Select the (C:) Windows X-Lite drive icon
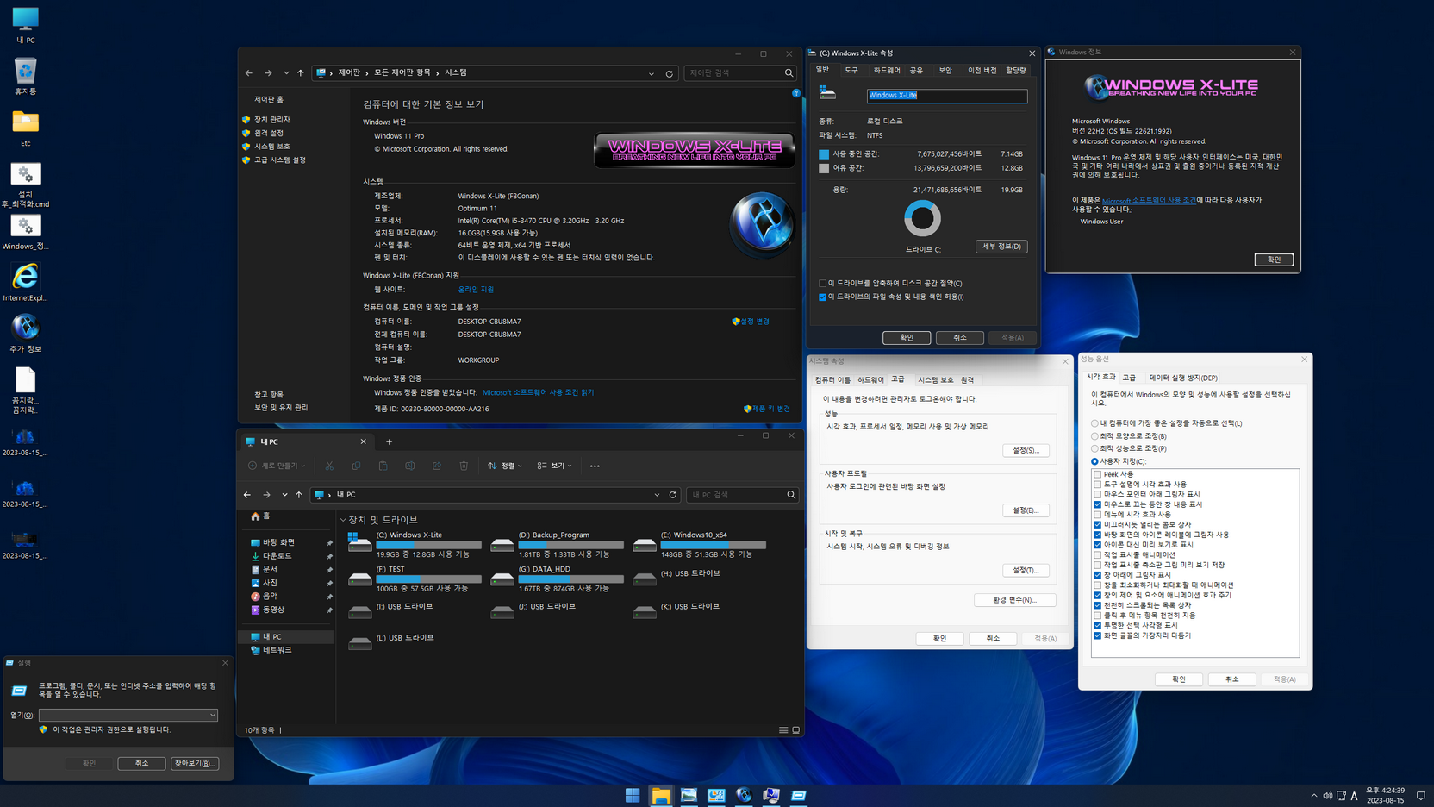1434x807 pixels. click(359, 541)
